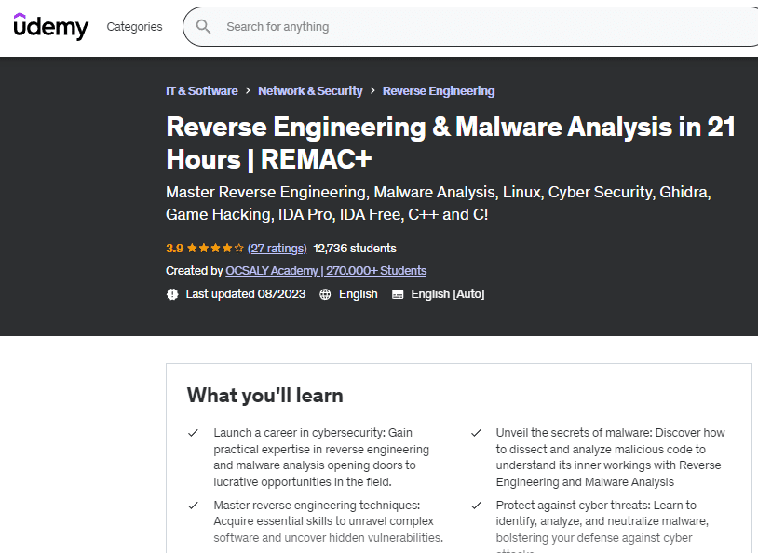
Task: Click checkmark beside Master reverse engineering techniques
Action: pyautogui.click(x=193, y=506)
